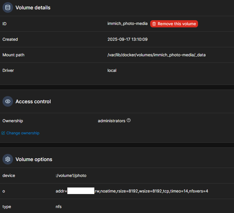Click the created date 2025-09-17 13:10:09
Viewport: 234px width, 213px height.
pyautogui.click(x=127, y=39)
